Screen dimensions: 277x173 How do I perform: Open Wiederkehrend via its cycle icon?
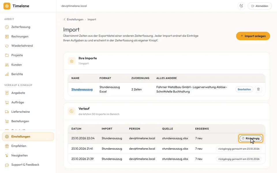(x=7, y=46)
